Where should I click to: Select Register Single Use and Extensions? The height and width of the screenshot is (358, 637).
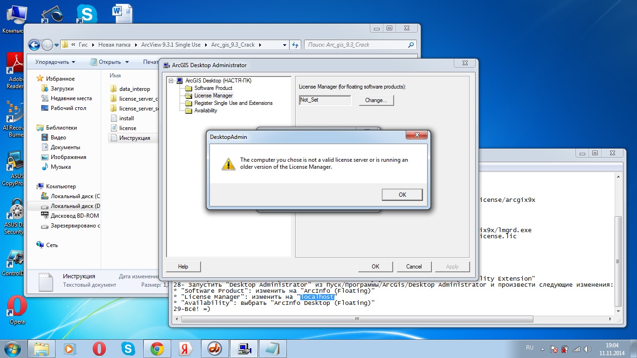click(x=233, y=103)
